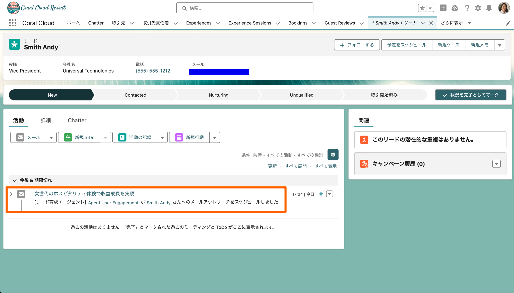
Task: Expand the scheduled email activity entry
Action: pyautogui.click(x=11, y=194)
